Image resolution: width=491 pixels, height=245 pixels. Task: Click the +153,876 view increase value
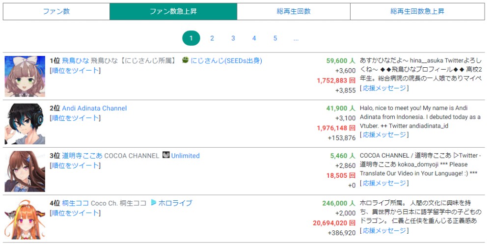click(342, 138)
